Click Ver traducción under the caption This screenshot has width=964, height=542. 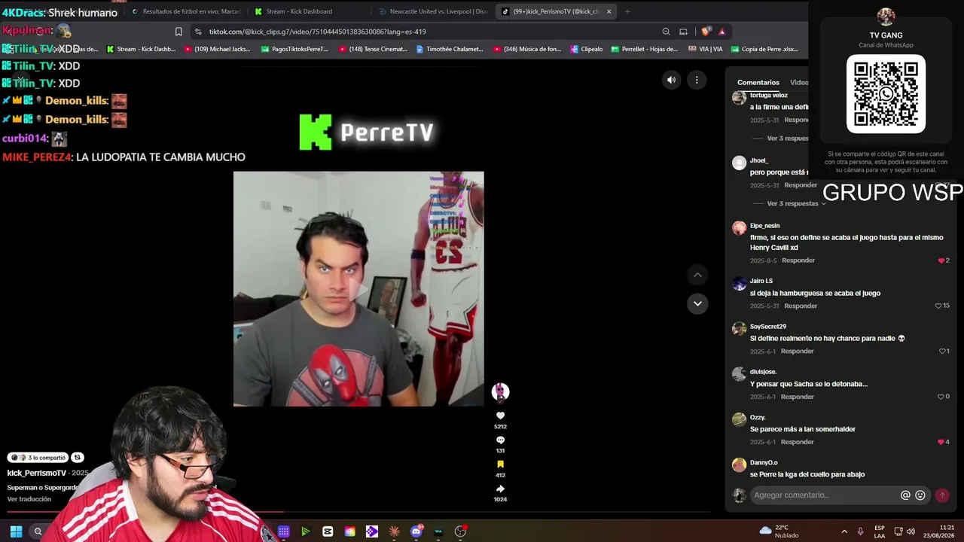coord(29,499)
